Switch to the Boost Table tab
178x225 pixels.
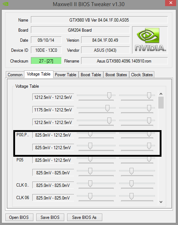pos(91,75)
